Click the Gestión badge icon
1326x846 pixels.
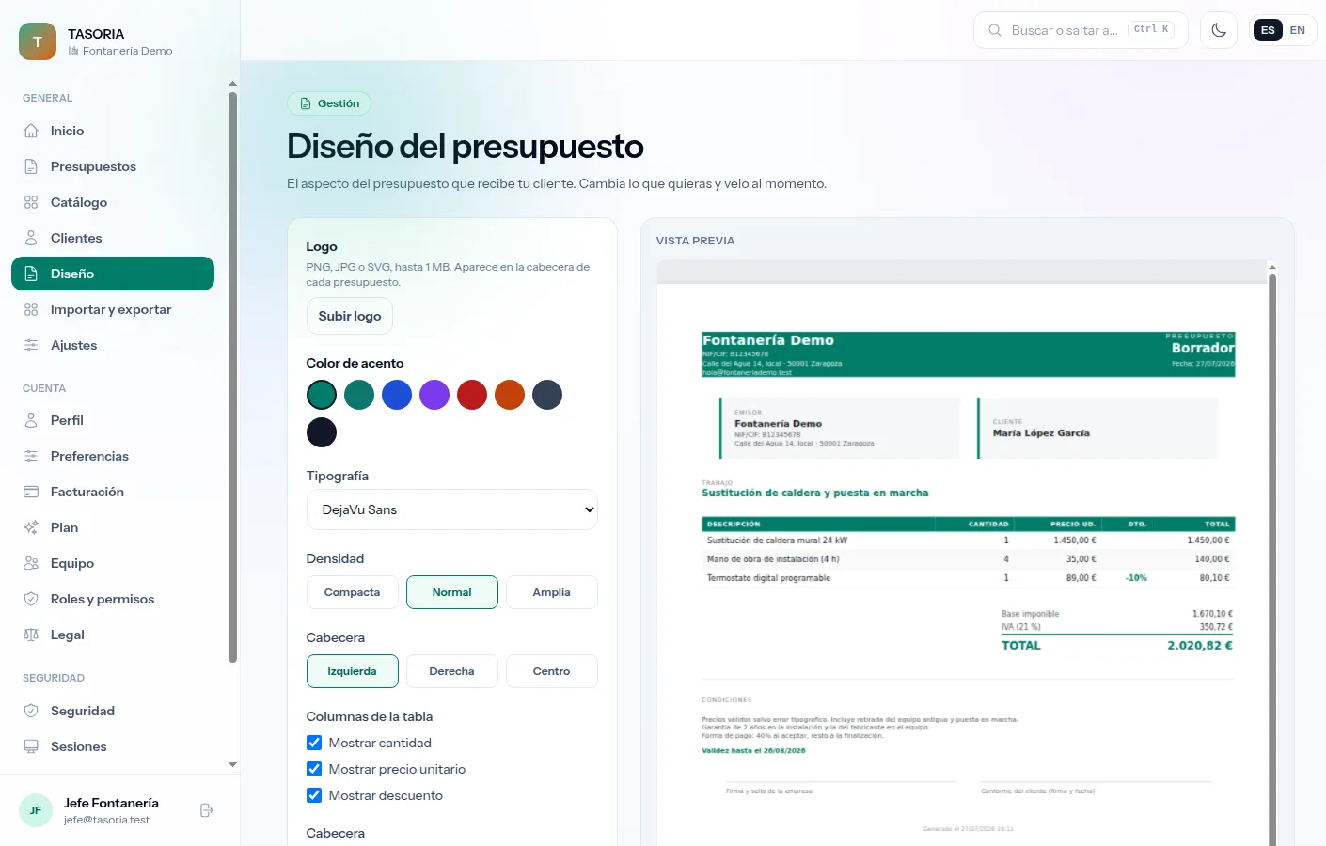(306, 103)
